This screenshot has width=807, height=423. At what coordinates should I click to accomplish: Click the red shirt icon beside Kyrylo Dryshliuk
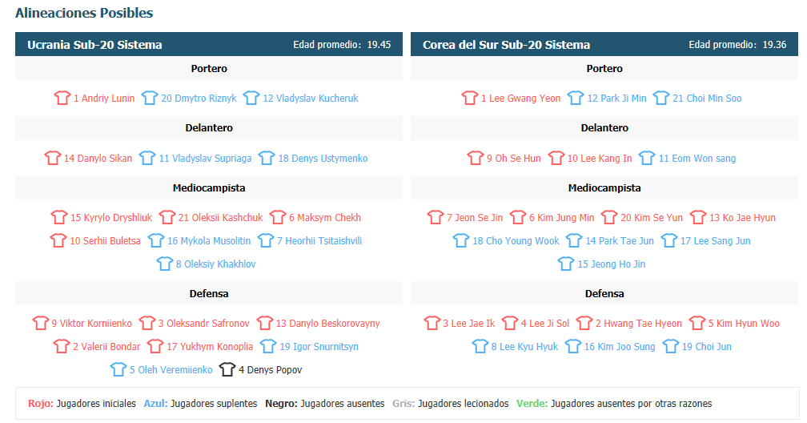point(59,217)
